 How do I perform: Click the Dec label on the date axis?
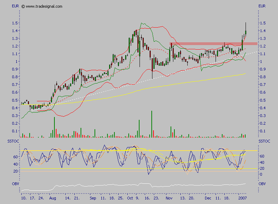[208, 198]
